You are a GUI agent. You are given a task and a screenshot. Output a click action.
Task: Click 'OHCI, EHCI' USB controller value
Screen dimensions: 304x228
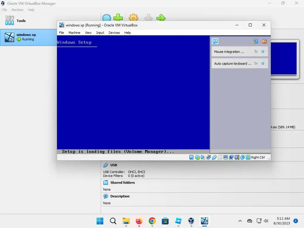click(137, 172)
